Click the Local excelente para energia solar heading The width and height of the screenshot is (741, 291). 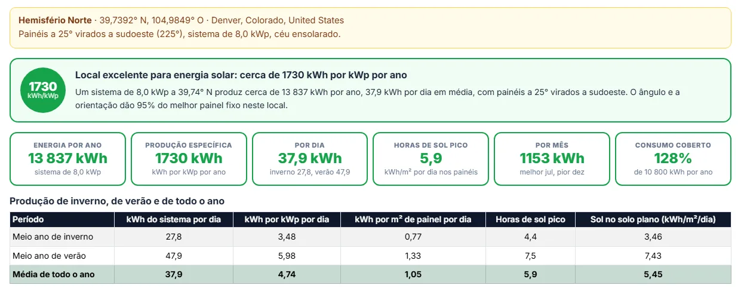click(x=241, y=75)
